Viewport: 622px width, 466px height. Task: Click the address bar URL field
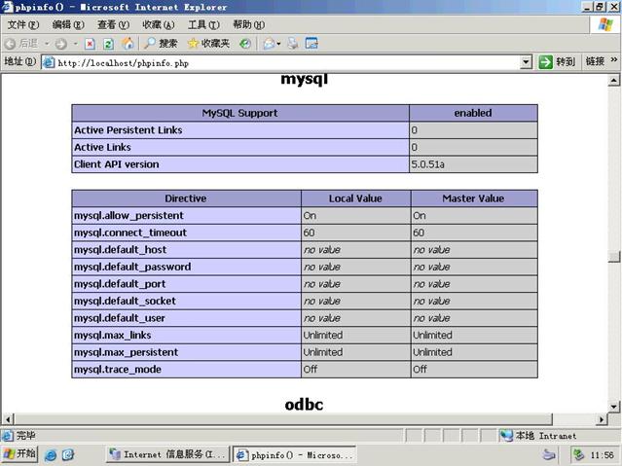click(282, 62)
